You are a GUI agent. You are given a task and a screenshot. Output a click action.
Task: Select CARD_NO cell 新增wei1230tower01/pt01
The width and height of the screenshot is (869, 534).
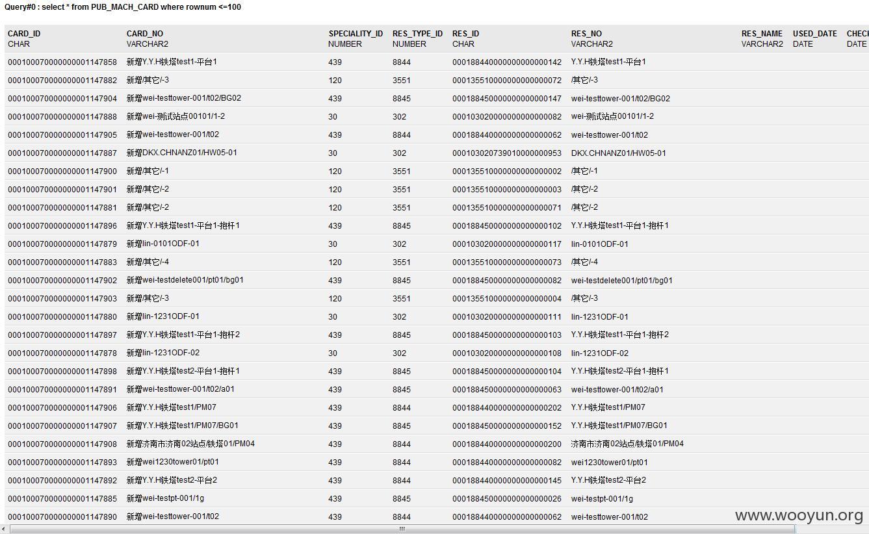pos(173,463)
